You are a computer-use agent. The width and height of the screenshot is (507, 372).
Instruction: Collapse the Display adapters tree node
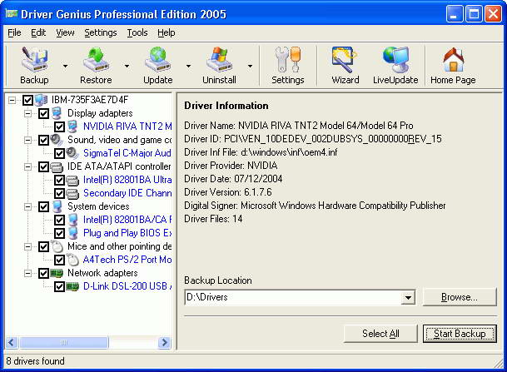(27, 113)
